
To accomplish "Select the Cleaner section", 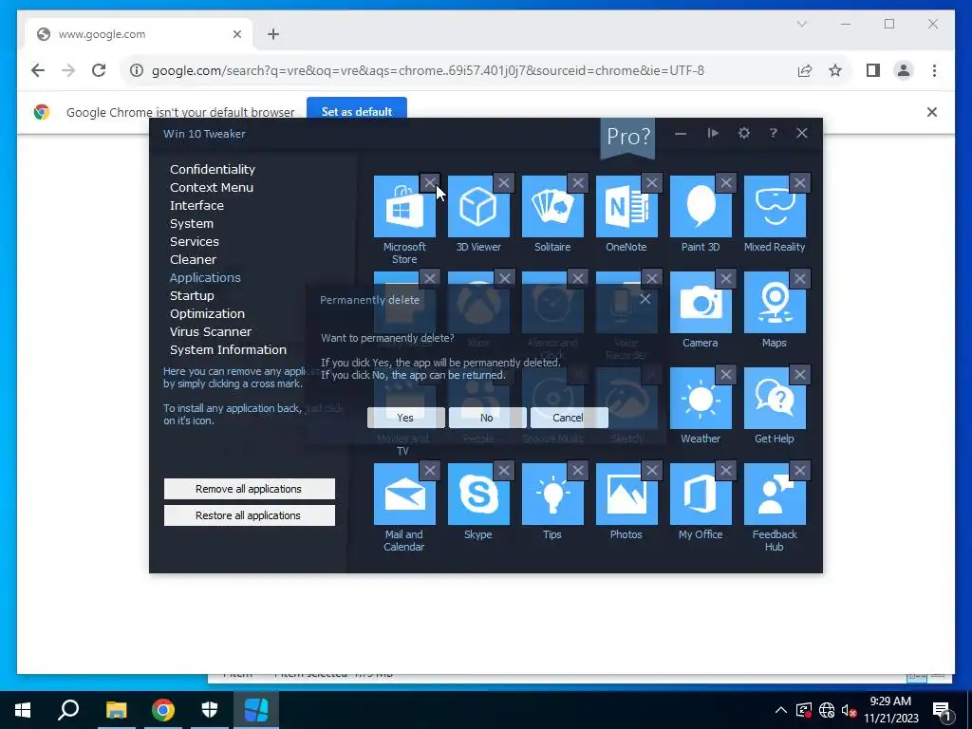I will point(193,259).
